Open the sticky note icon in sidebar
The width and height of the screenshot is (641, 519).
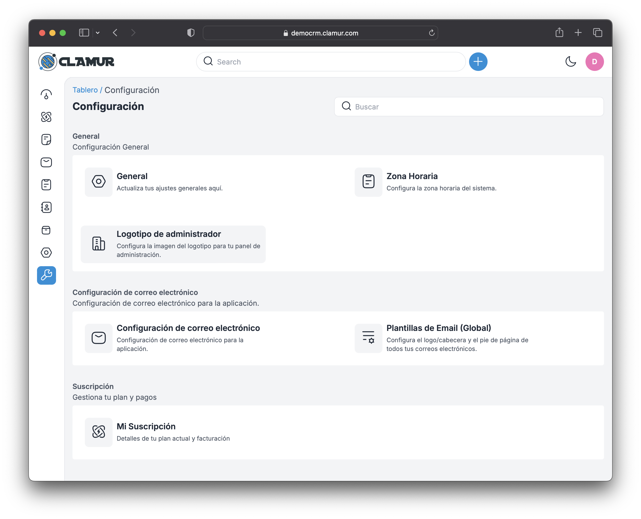(x=46, y=140)
